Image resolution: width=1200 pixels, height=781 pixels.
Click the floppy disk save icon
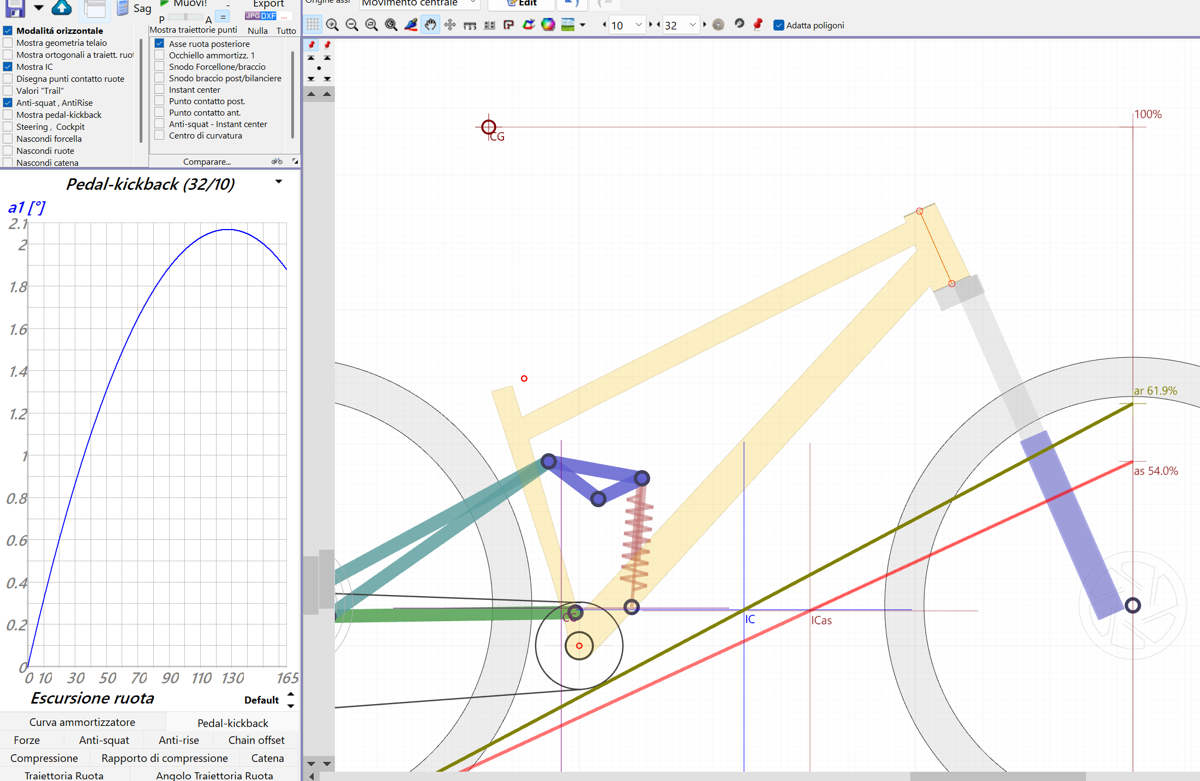(x=15, y=8)
